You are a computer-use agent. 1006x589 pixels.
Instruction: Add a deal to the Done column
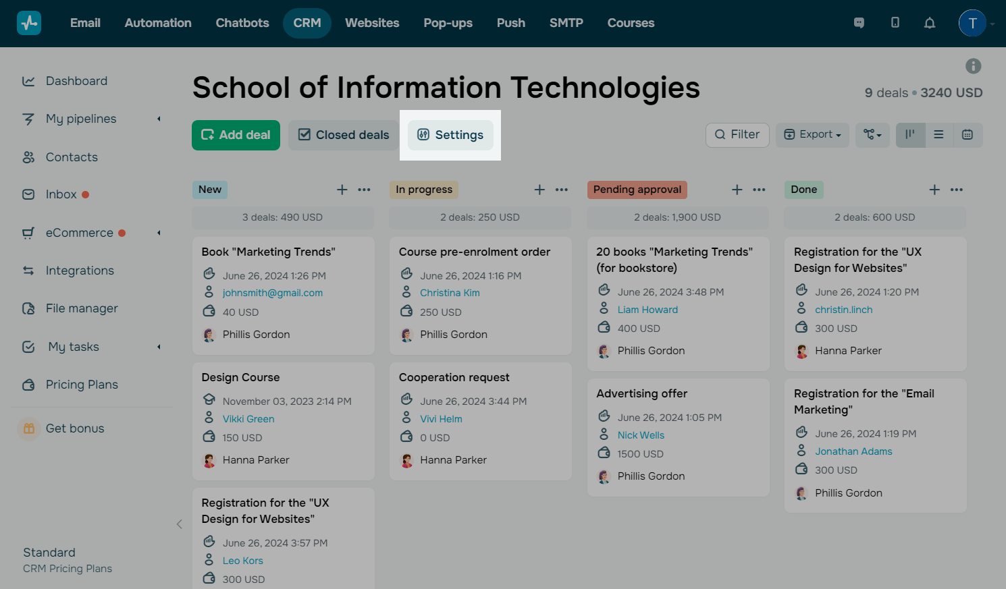click(934, 190)
